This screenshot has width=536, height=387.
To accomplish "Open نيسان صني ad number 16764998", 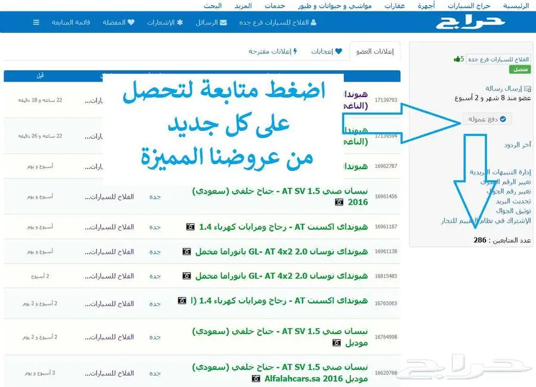I will [x=280, y=337].
